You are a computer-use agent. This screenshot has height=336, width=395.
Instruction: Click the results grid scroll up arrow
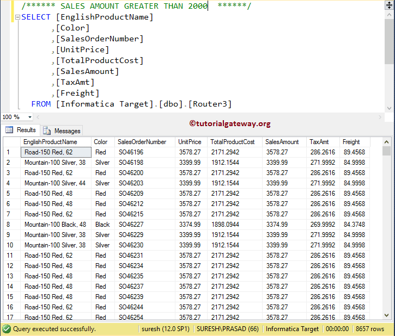click(386, 141)
